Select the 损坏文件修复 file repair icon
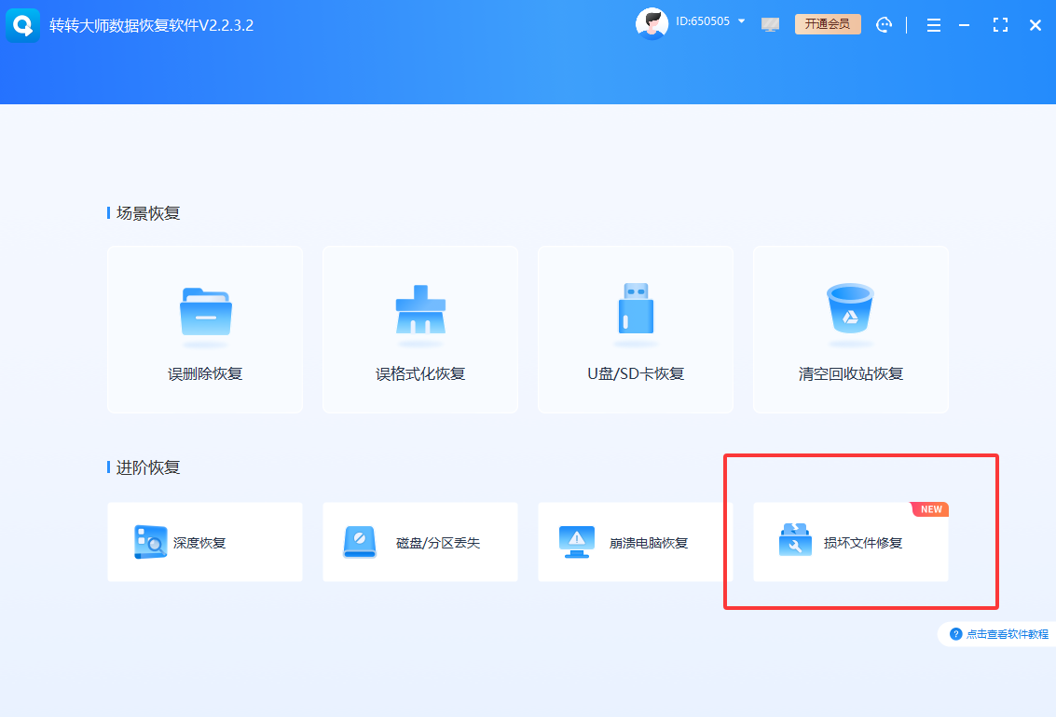 coord(794,542)
